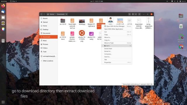Image resolution: width=187 pixels, height=105 pixels.
Task: Open Desktop in sidebar
Action: pos(49,29)
